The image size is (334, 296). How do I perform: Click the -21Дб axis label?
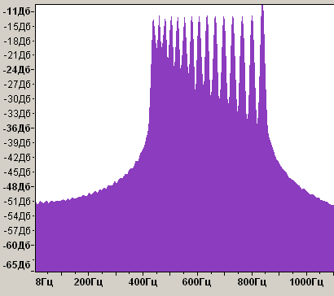coord(17,55)
